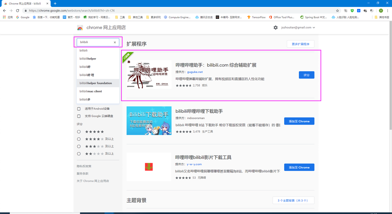The image size is (392, 214).
Task: Expand the 其他书签 folder
Action: (382, 17)
